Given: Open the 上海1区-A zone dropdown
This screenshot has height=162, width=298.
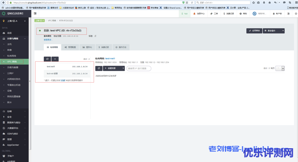Looking at the screenshot, I should [14, 21].
